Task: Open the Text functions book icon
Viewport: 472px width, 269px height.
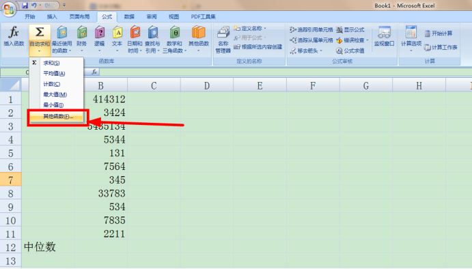Action: (117, 32)
